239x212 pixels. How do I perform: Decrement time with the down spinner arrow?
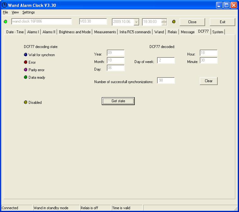coord(164,24)
